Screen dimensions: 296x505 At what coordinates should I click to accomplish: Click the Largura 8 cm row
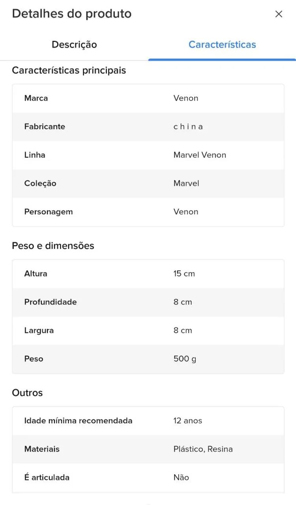pos(148,331)
